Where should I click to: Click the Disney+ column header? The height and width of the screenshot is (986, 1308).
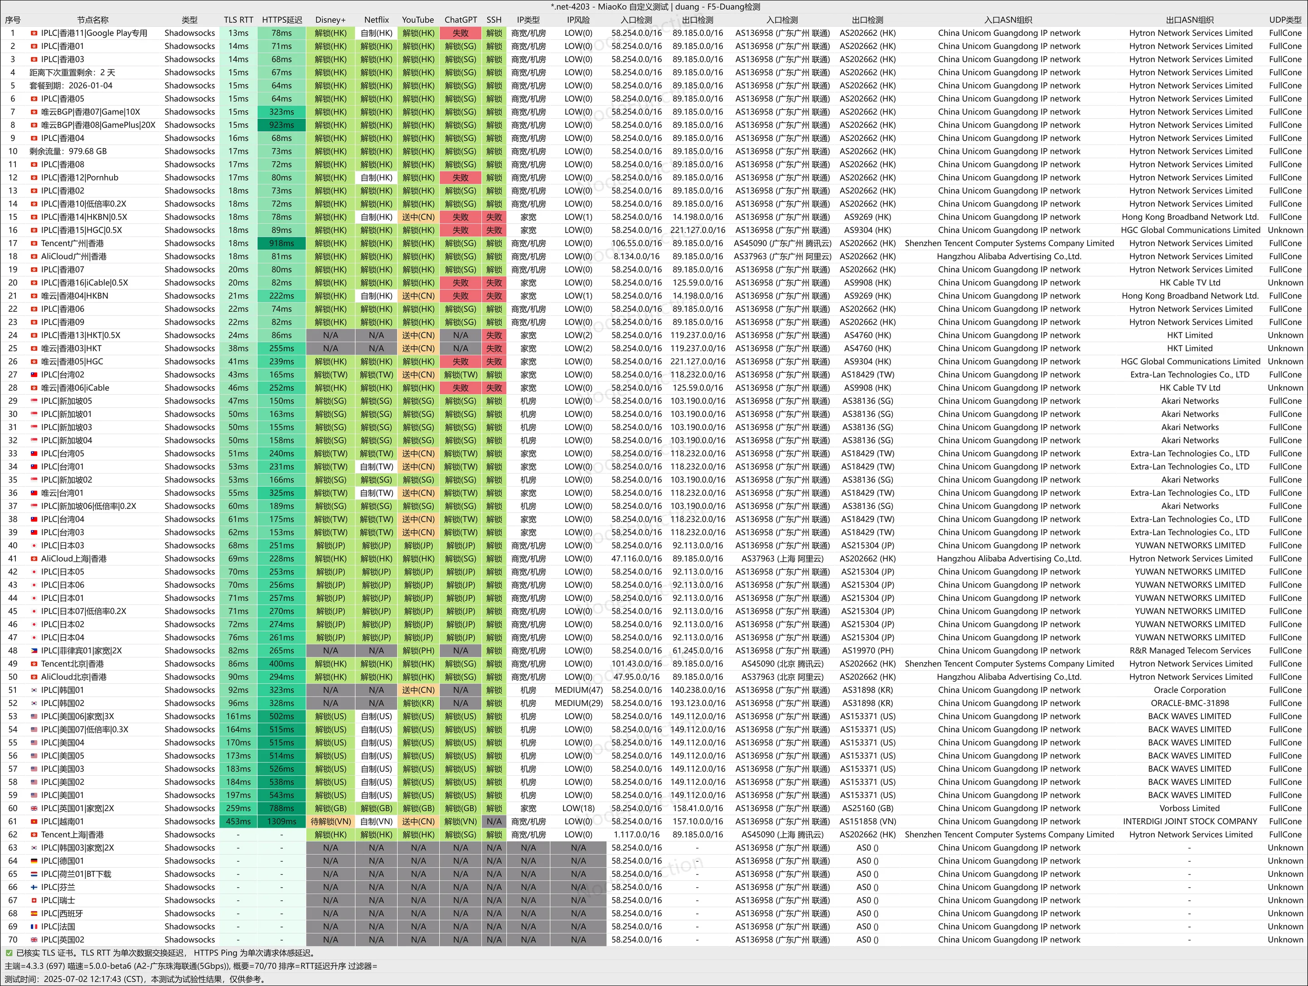pyautogui.click(x=330, y=20)
